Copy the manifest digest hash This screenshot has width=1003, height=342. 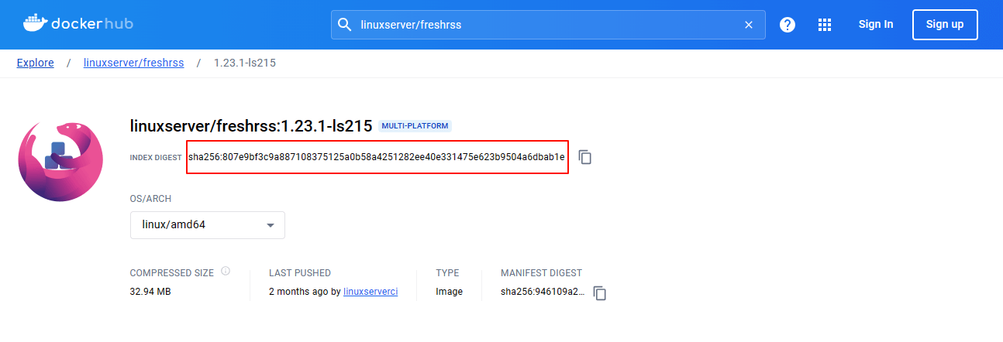(x=599, y=292)
